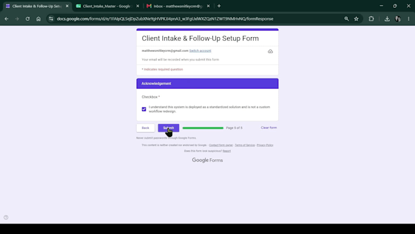Click the help question mark icon
Image resolution: width=415 pixels, height=234 pixels.
click(x=6, y=218)
